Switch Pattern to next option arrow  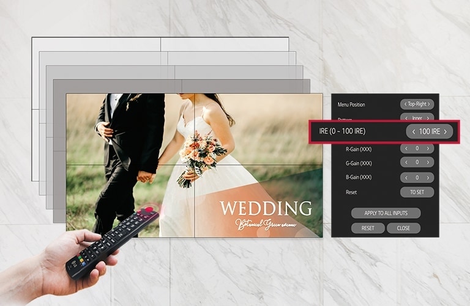click(x=430, y=117)
